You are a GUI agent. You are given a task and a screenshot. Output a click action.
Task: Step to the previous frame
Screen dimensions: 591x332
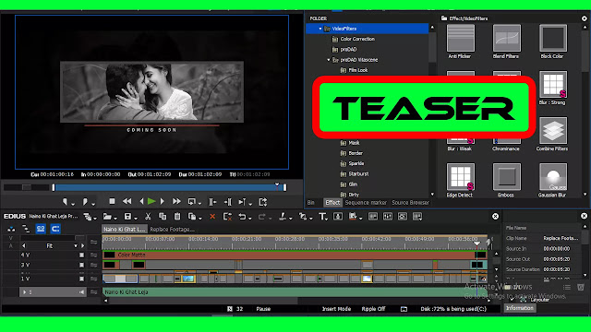click(x=141, y=202)
